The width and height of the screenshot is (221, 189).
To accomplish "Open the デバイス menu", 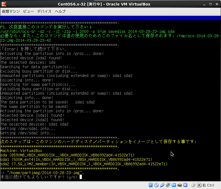I will pos(44,11).
